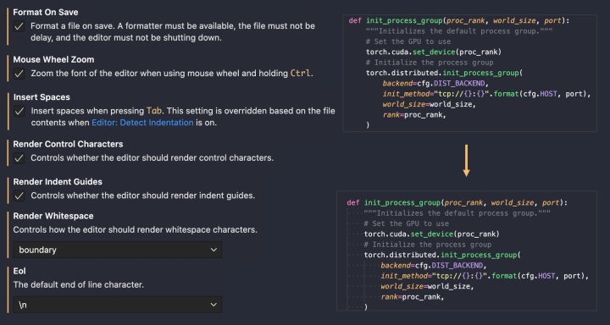This screenshot has width=610, height=325.
Task: Click 'Controls whether the editor should render indent guides' text
Action: (x=143, y=196)
